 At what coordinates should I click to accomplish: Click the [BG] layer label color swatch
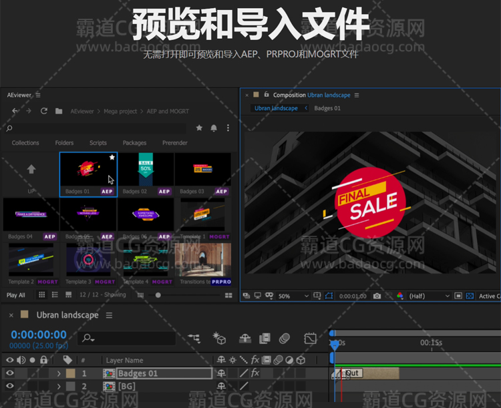pos(70,386)
